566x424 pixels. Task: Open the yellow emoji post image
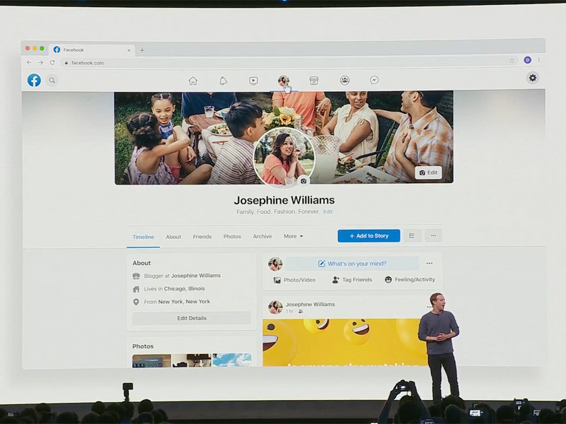(x=345, y=343)
